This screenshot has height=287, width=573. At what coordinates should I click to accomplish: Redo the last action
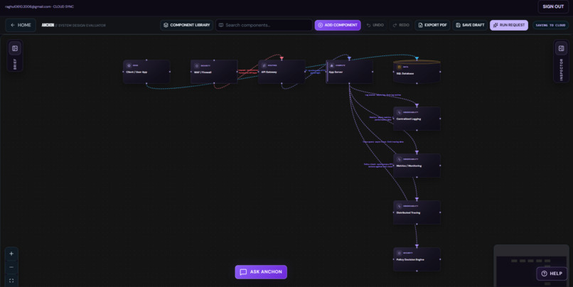[x=401, y=25]
